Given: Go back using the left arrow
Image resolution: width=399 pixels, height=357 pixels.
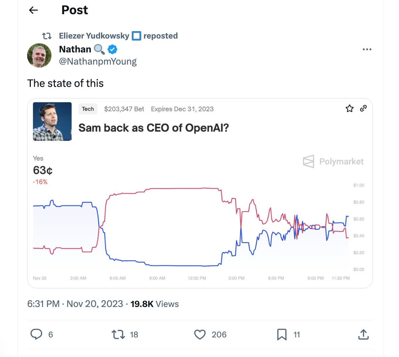Looking at the screenshot, I should [33, 10].
